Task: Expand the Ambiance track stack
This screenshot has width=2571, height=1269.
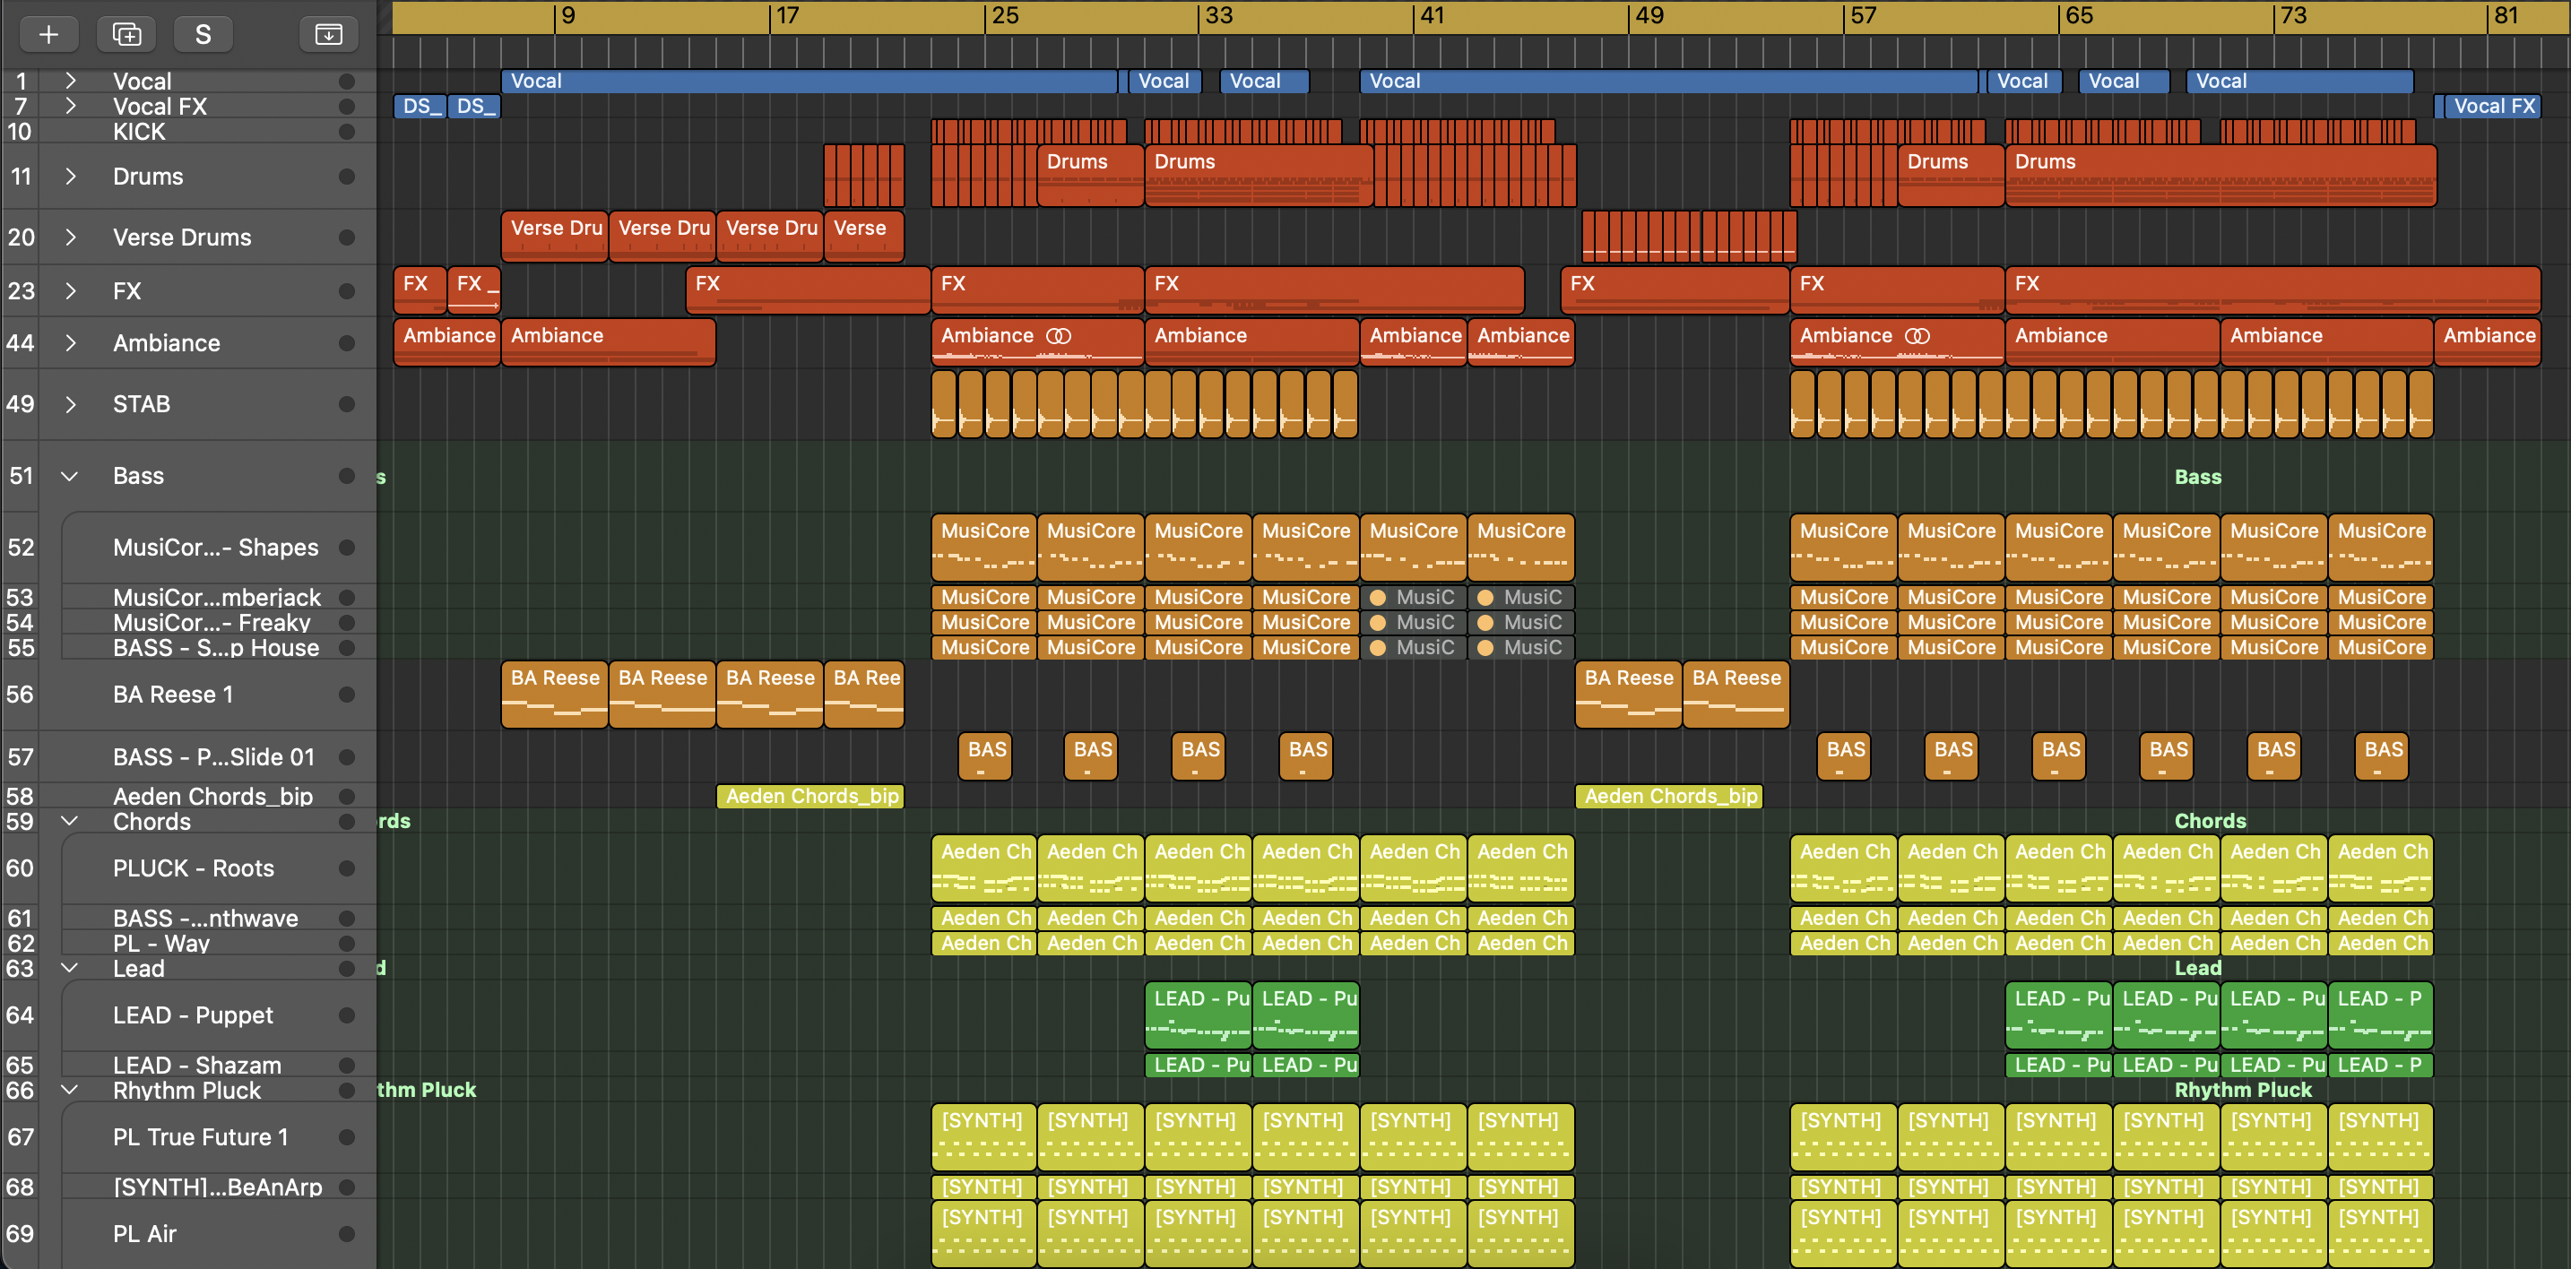Action: point(70,343)
